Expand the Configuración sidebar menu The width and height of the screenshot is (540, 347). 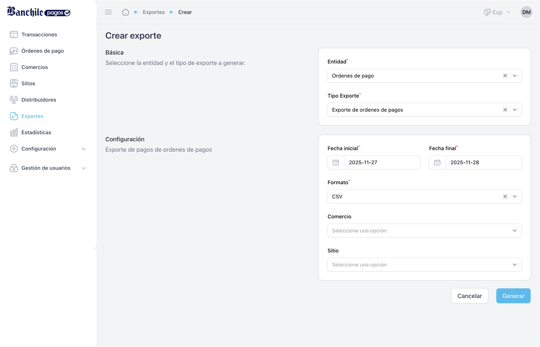[x=48, y=149]
